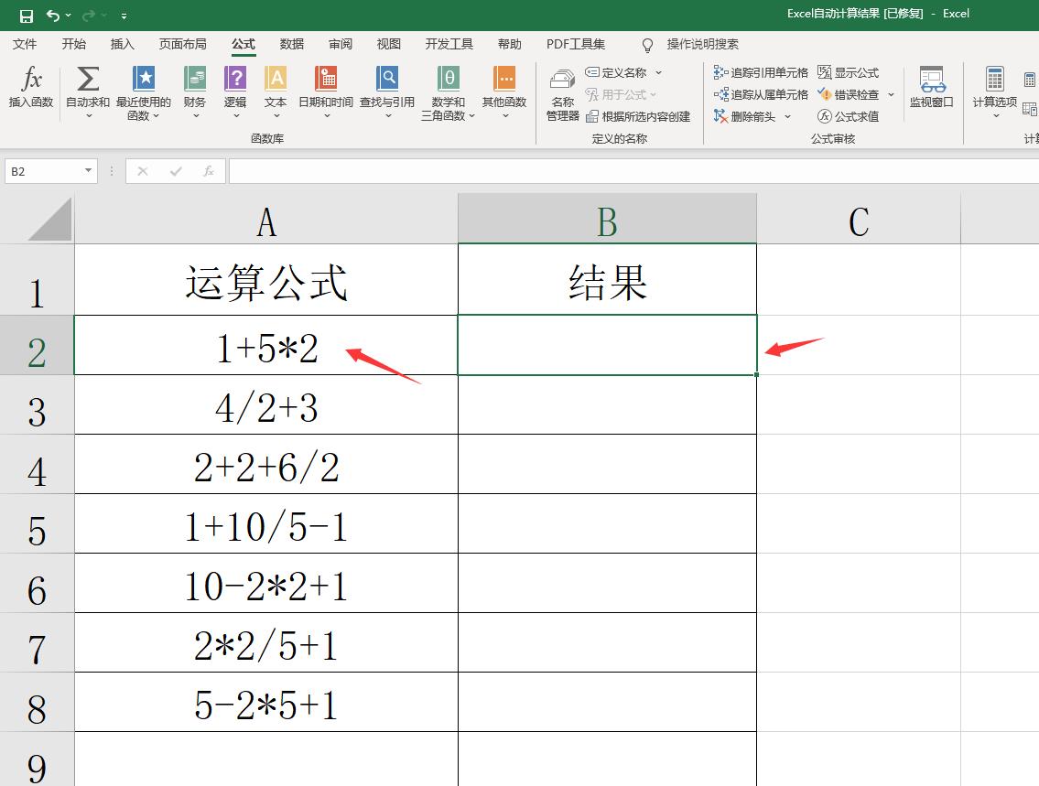Switch to the 开发工具 tab
The height and width of the screenshot is (786, 1039).
[449, 44]
